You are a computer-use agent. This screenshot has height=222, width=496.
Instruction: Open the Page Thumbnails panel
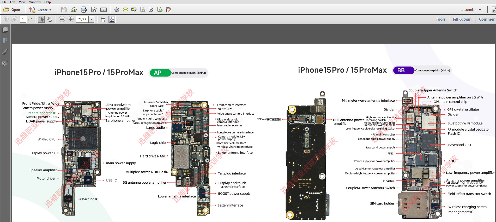5,30
